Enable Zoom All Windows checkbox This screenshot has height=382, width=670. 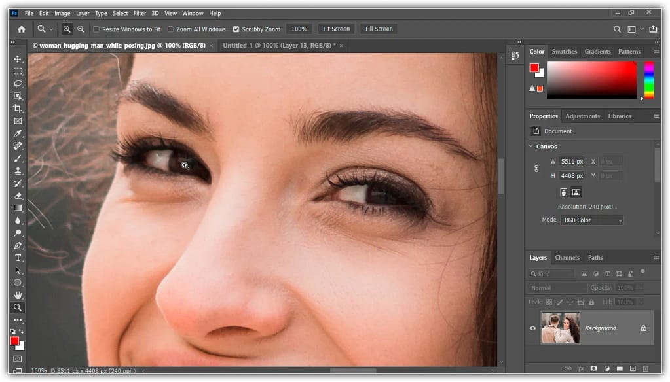point(171,29)
